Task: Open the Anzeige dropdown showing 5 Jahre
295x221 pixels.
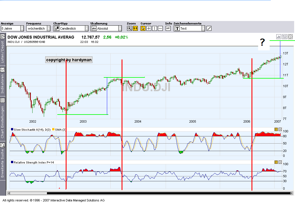Action: pos(12,28)
